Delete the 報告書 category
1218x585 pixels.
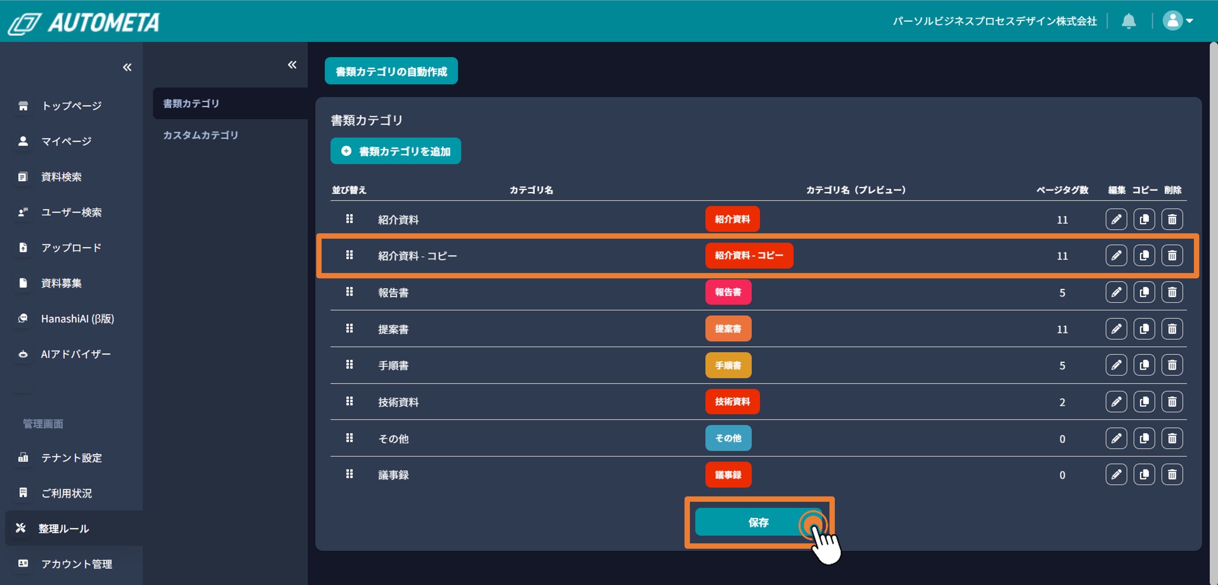click(1172, 292)
